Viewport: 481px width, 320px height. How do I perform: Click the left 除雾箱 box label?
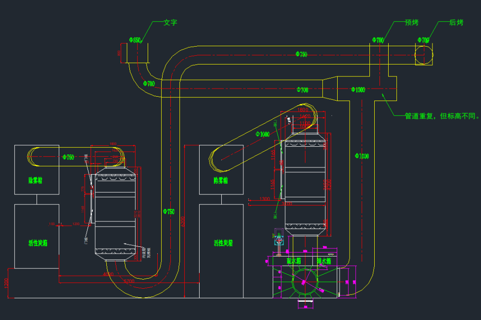[x=35, y=181]
